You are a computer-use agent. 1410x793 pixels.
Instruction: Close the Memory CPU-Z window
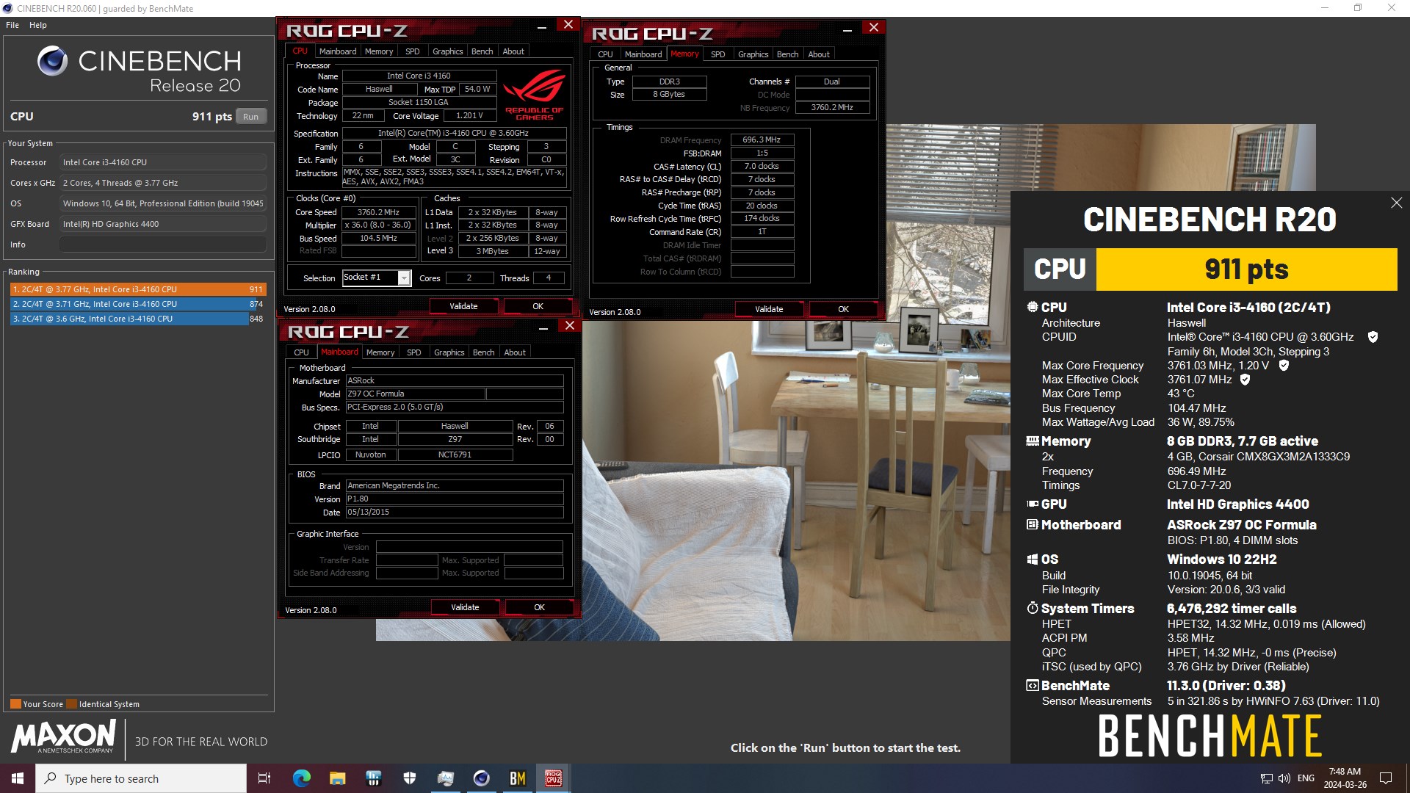[873, 27]
